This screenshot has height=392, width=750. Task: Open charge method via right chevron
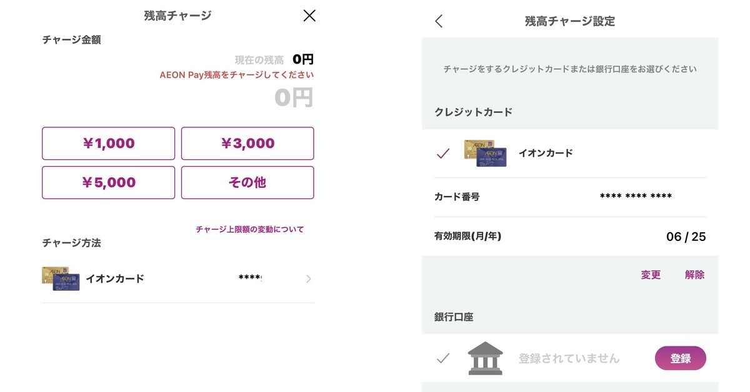pos(308,279)
